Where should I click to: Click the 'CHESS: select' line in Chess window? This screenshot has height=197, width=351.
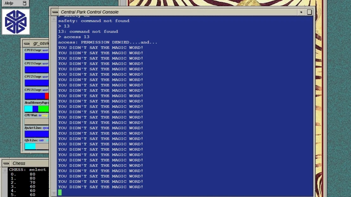click(x=28, y=170)
